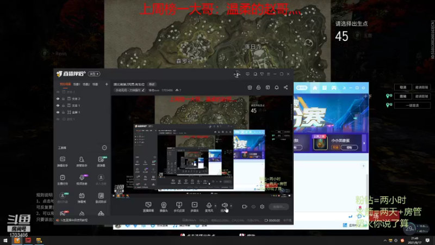Click the 跟随 button in the game overlay
Viewport: 435px width, 245px height.
click(403, 96)
